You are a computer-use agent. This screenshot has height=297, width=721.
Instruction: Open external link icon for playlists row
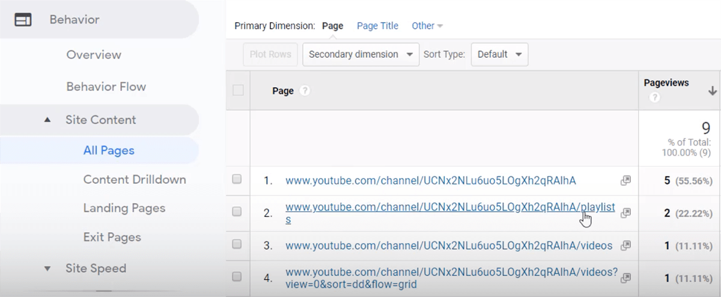pos(625,213)
